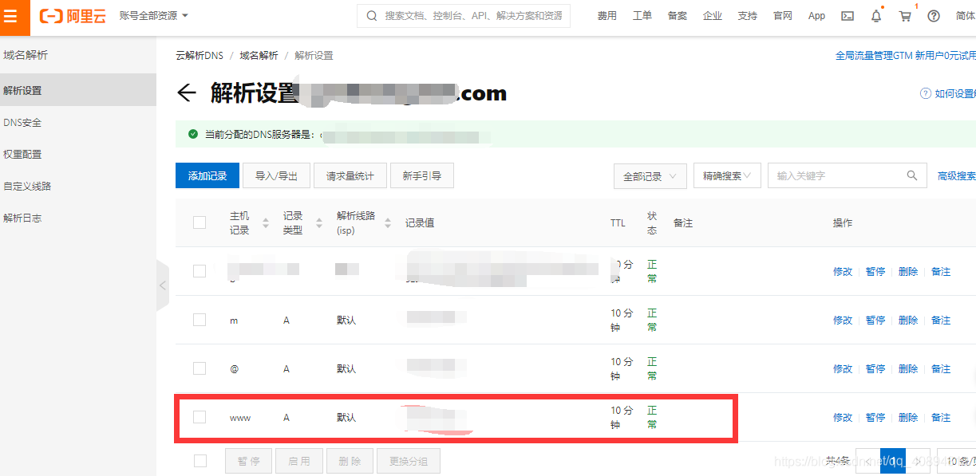Tick the first blurred record's checkbox
The image size is (976, 476).
click(200, 271)
